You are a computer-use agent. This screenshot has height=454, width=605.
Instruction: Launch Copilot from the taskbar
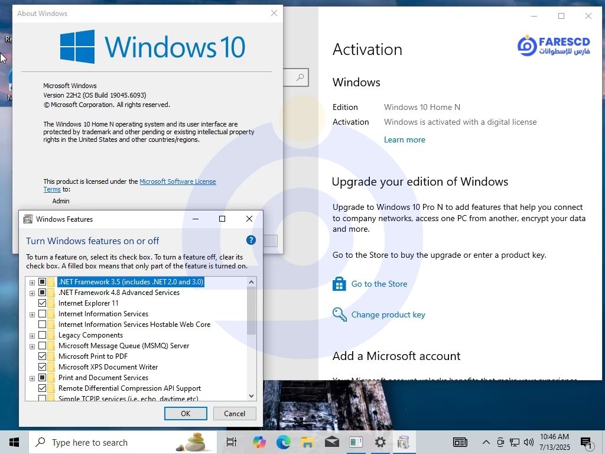click(259, 442)
